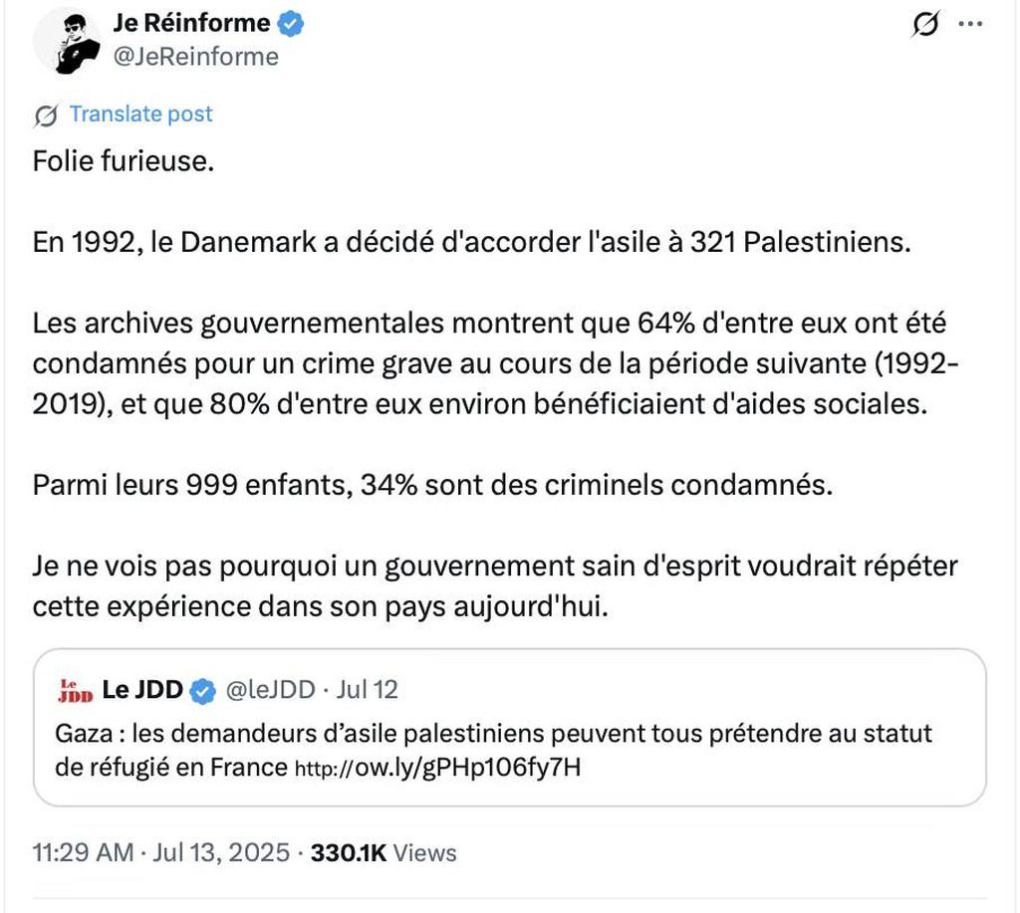Viewport: 1020px width, 913px height.
Task: Click the 11:29 AM · Jul 13, 2025 timestamp
Action: (161, 853)
